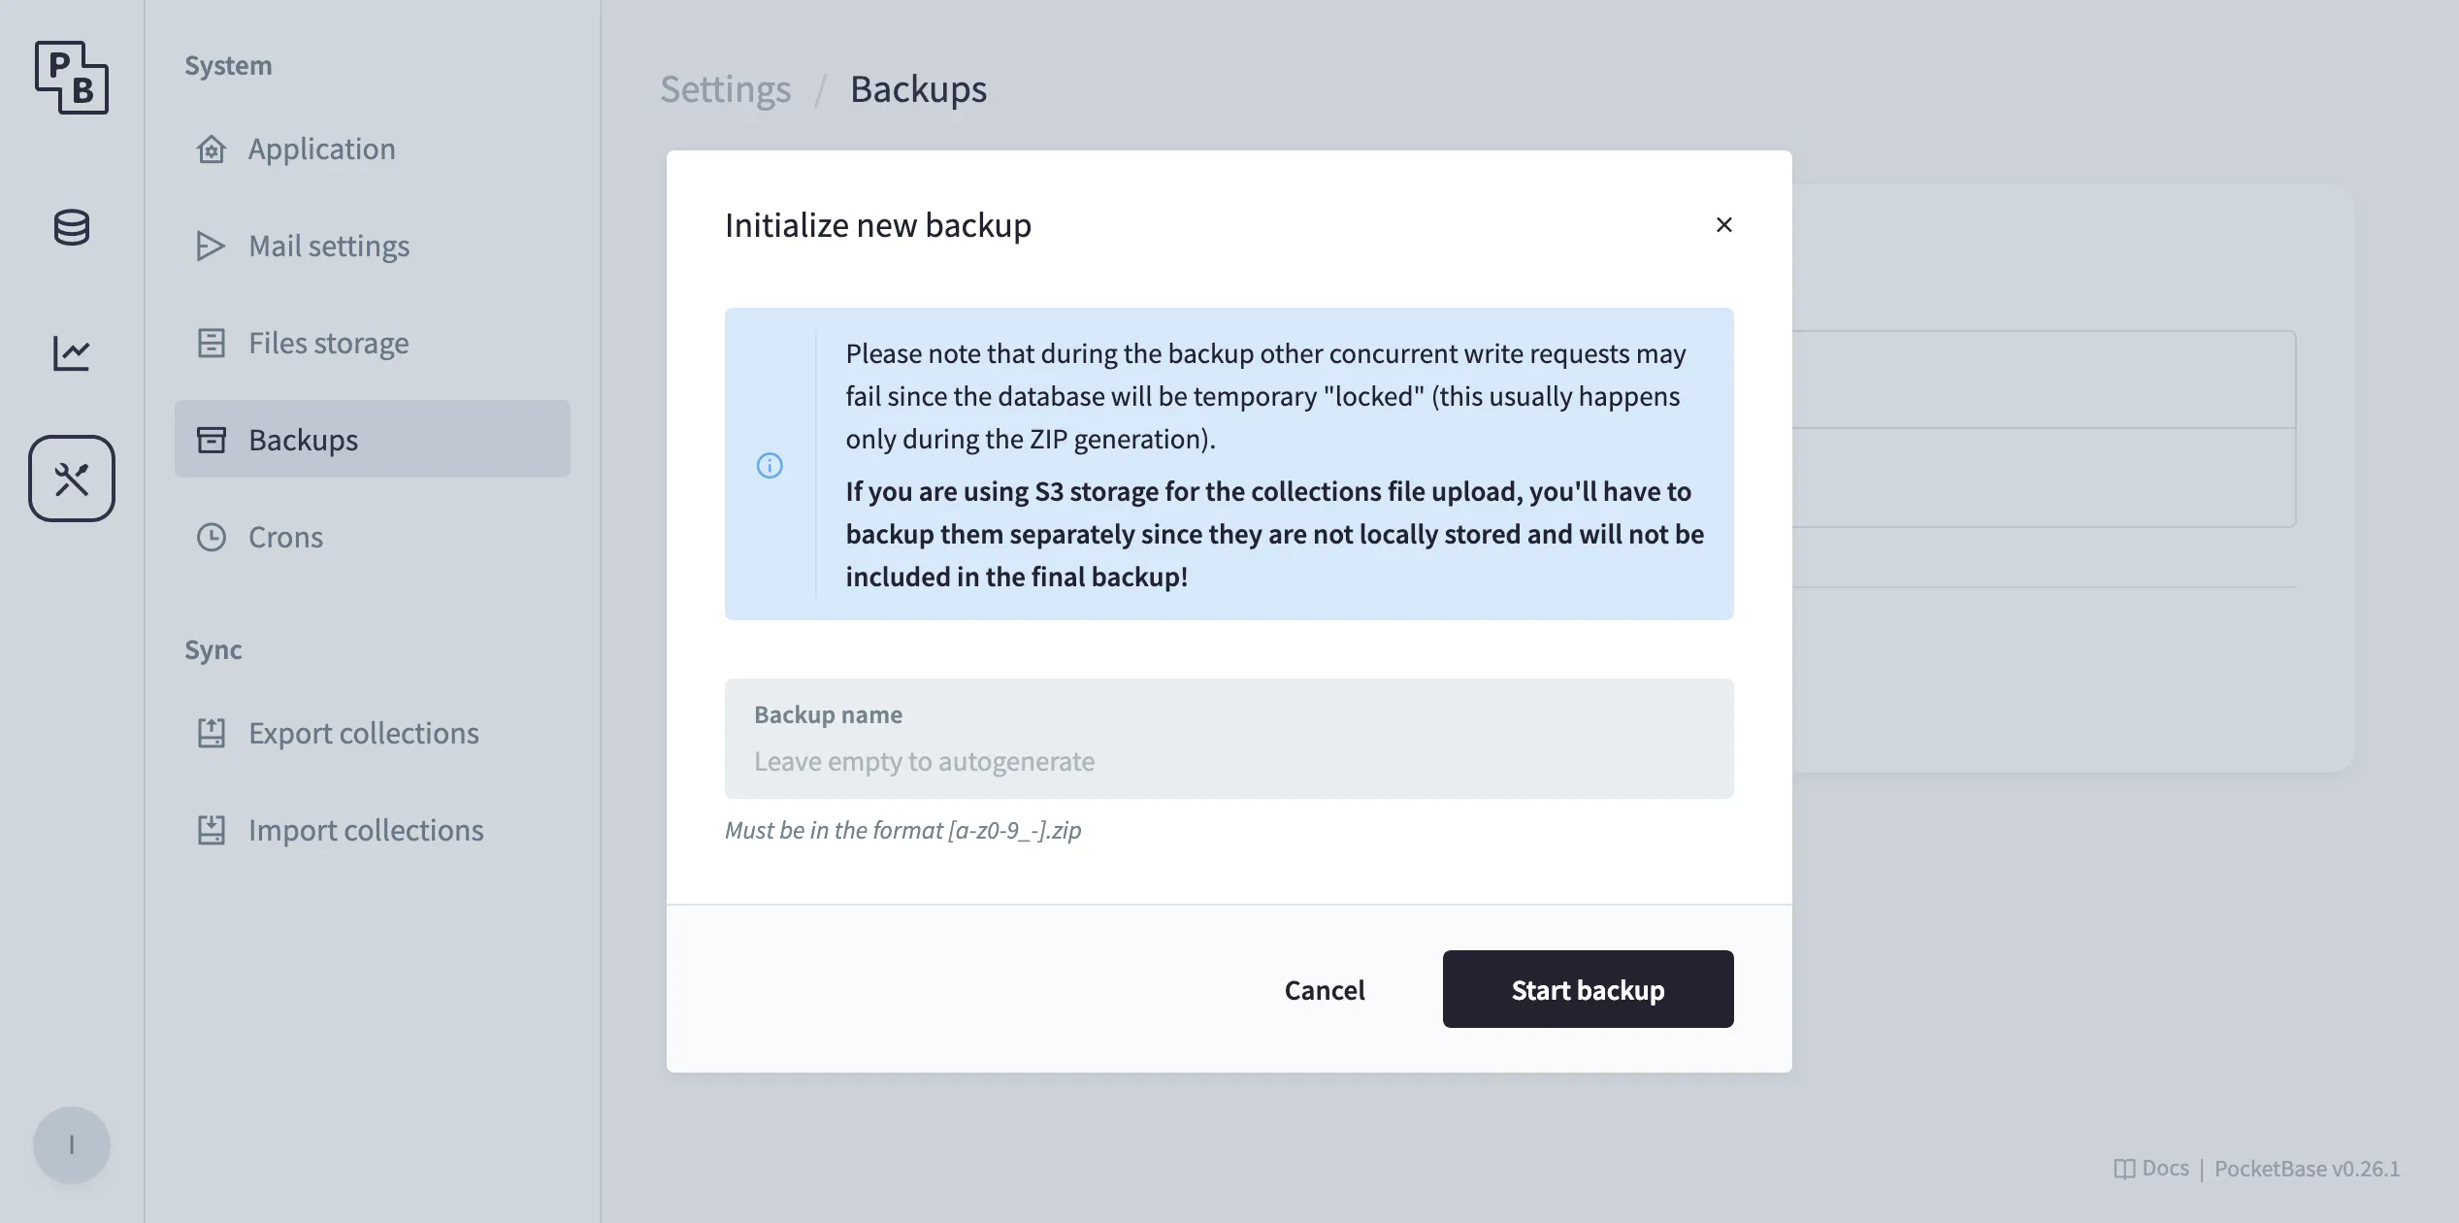This screenshot has width=2459, height=1223.
Task: Click the user avatar at bottom left
Action: coord(72,1144)
